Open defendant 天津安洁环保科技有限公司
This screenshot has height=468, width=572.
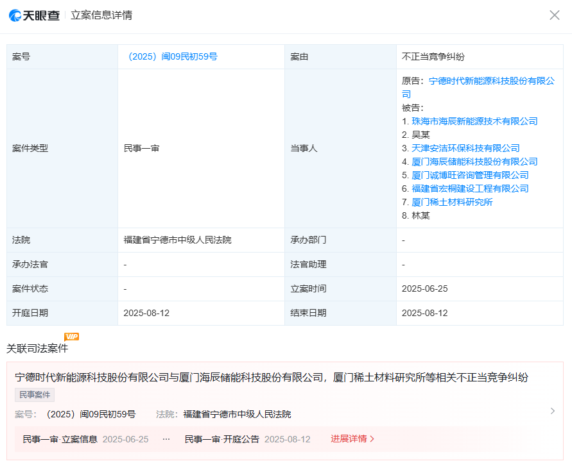pyautogui.click(x=465, y=148)
